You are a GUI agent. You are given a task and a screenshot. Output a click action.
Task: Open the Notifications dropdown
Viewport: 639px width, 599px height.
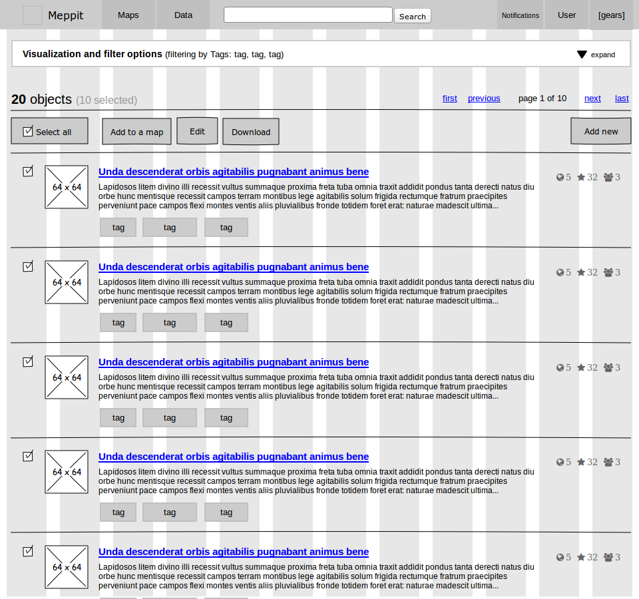click(x=520, y=15)
